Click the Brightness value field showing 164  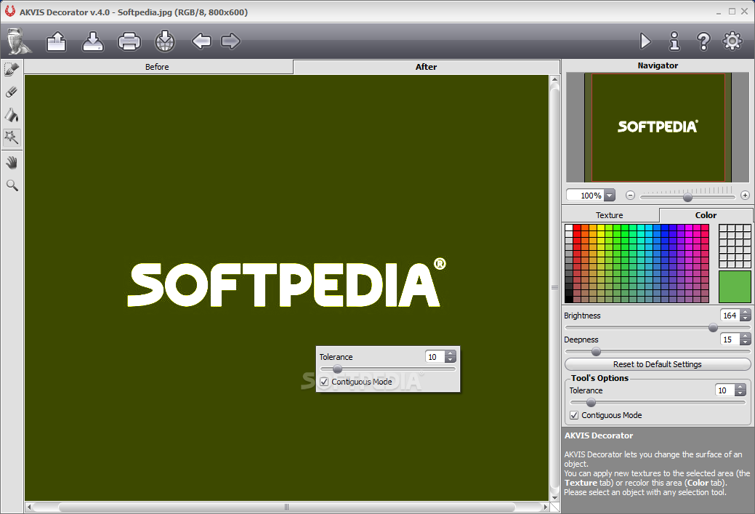(730, 316)
